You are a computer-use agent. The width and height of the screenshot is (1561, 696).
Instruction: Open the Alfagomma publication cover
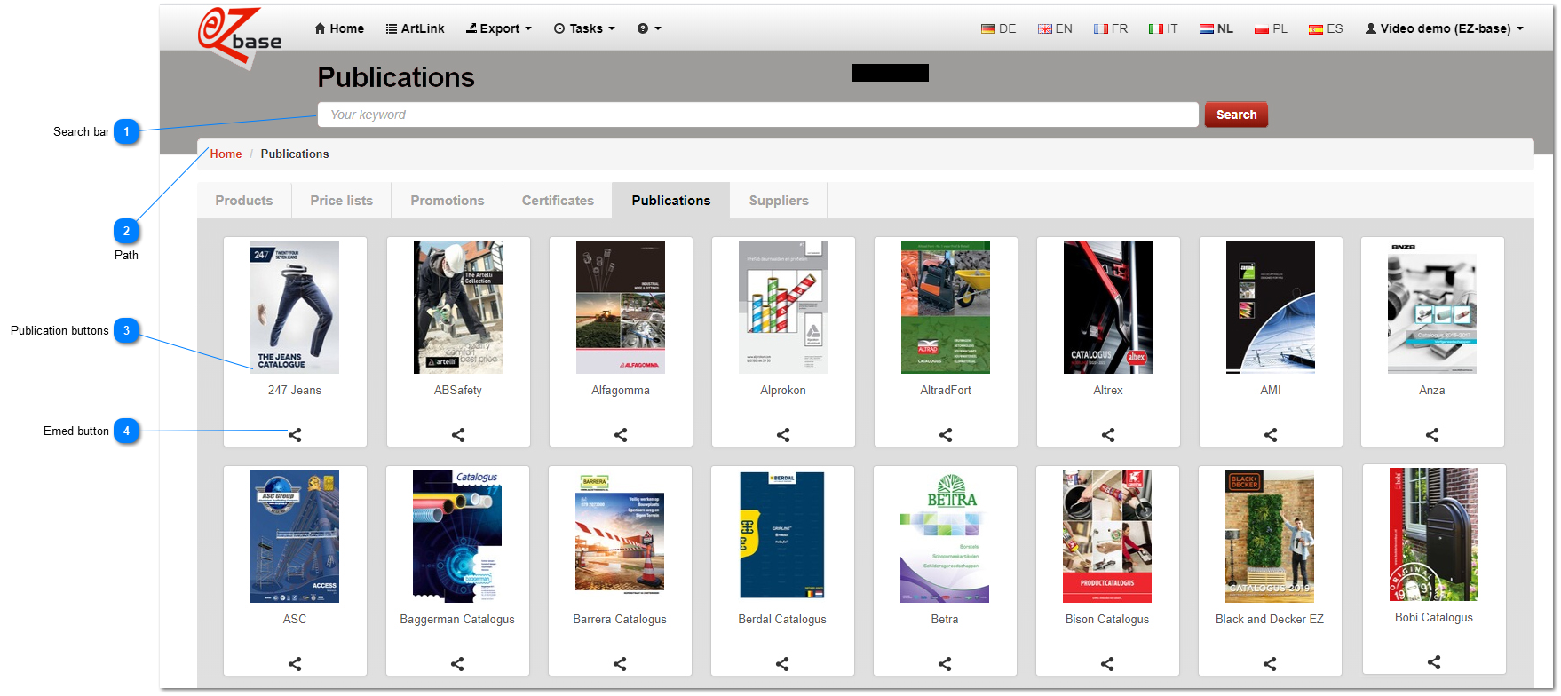[x=621, y=307]
